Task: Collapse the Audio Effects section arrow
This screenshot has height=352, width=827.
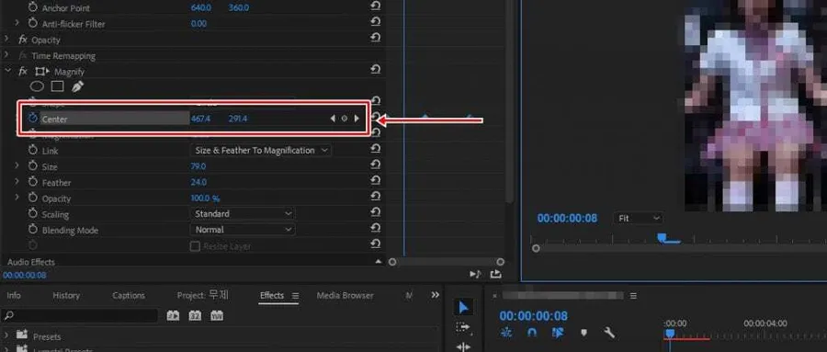Action: click(x=379, y=262)
